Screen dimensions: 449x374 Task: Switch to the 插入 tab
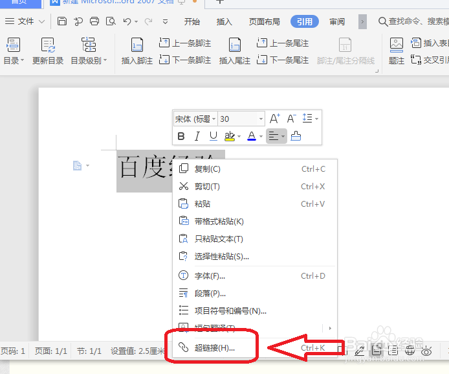[224, 21]
